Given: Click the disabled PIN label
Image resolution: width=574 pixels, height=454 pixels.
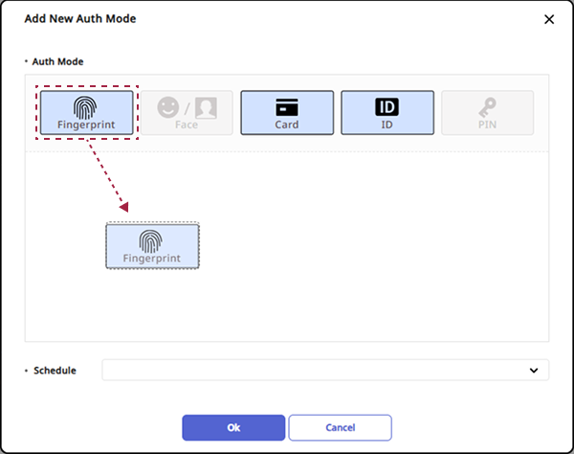Looking at the screenshot, I should (x=487, y=125).
